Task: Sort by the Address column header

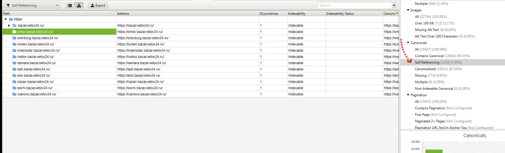Action: tap(187, 13)
